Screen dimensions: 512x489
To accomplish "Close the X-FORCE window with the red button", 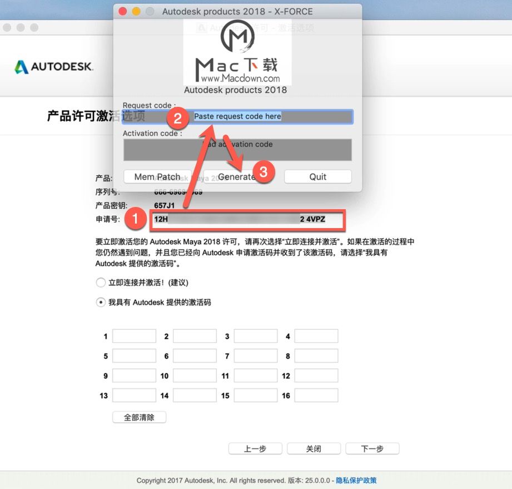I will point(122,12).
